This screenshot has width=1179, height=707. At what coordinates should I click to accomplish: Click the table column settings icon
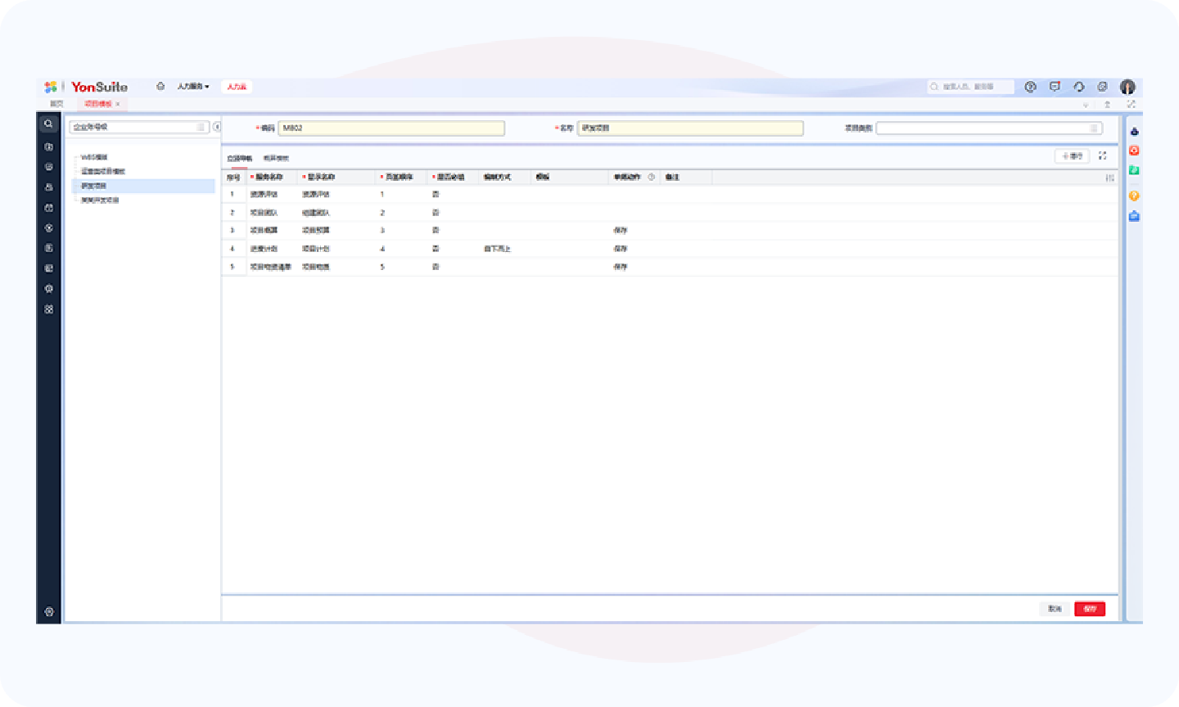click(1109, 178)
